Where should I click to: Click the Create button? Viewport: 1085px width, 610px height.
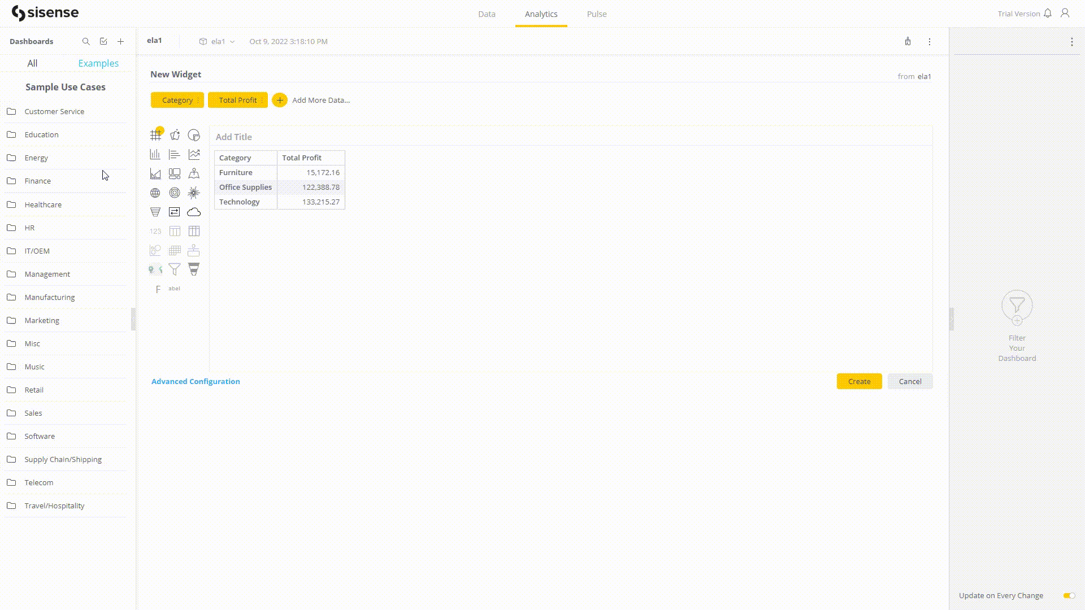click(x=858, y=381)
